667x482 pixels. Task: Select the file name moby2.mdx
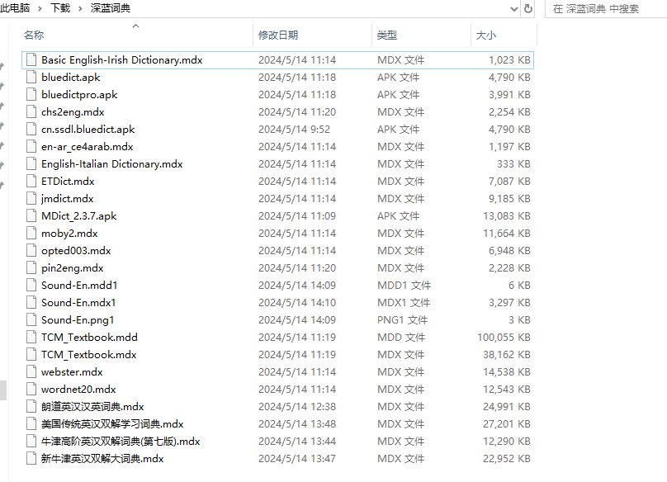[x=69, y=234]
